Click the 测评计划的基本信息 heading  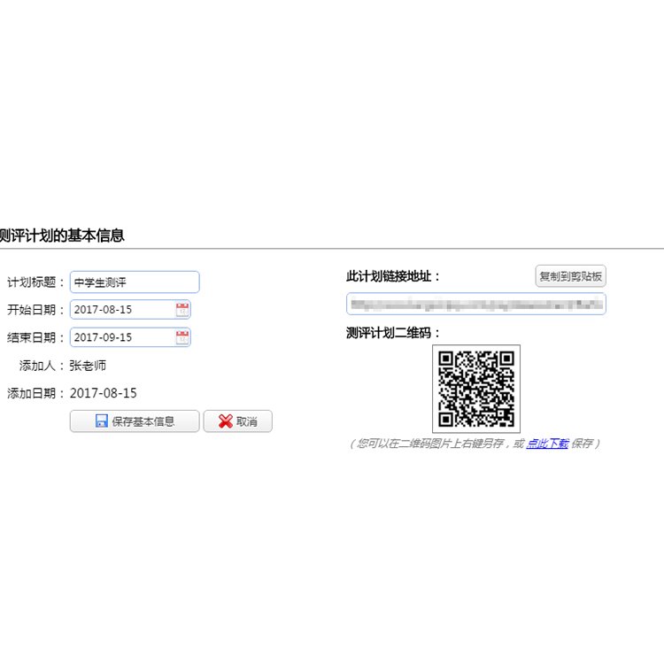(x=62, y=235)
